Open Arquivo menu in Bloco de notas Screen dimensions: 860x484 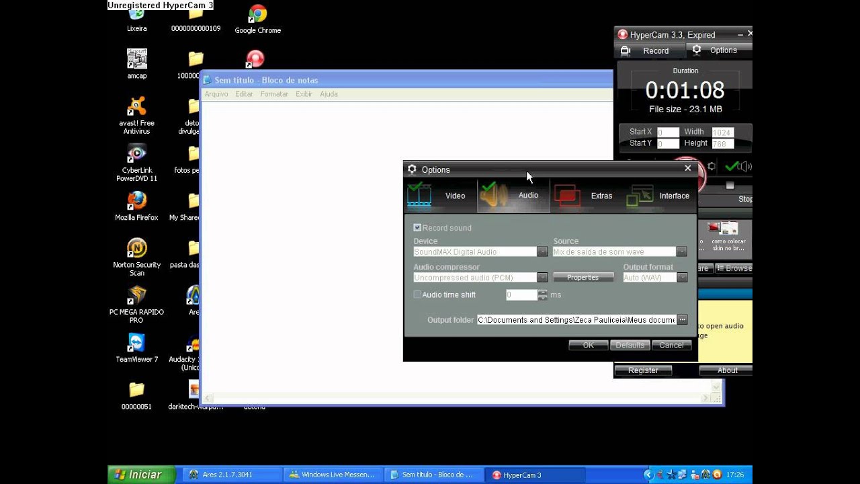click(216, 94)
